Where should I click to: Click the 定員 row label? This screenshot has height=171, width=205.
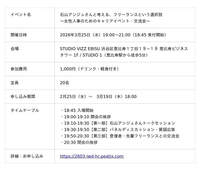[15, 83]
